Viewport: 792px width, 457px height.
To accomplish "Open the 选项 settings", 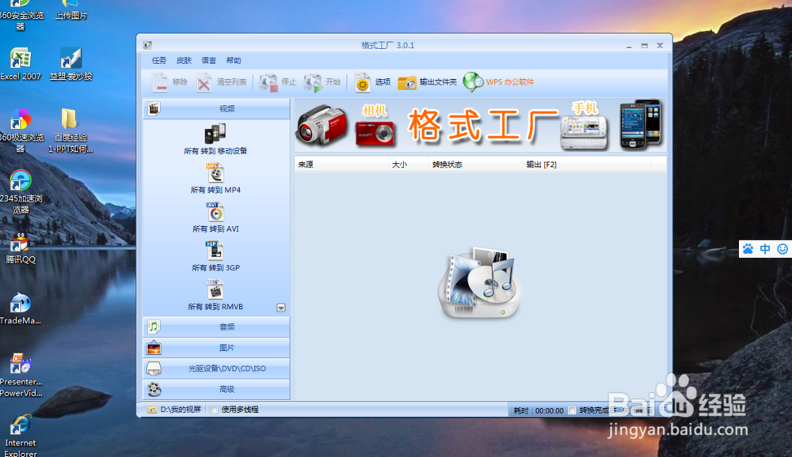I will [372, 82].
